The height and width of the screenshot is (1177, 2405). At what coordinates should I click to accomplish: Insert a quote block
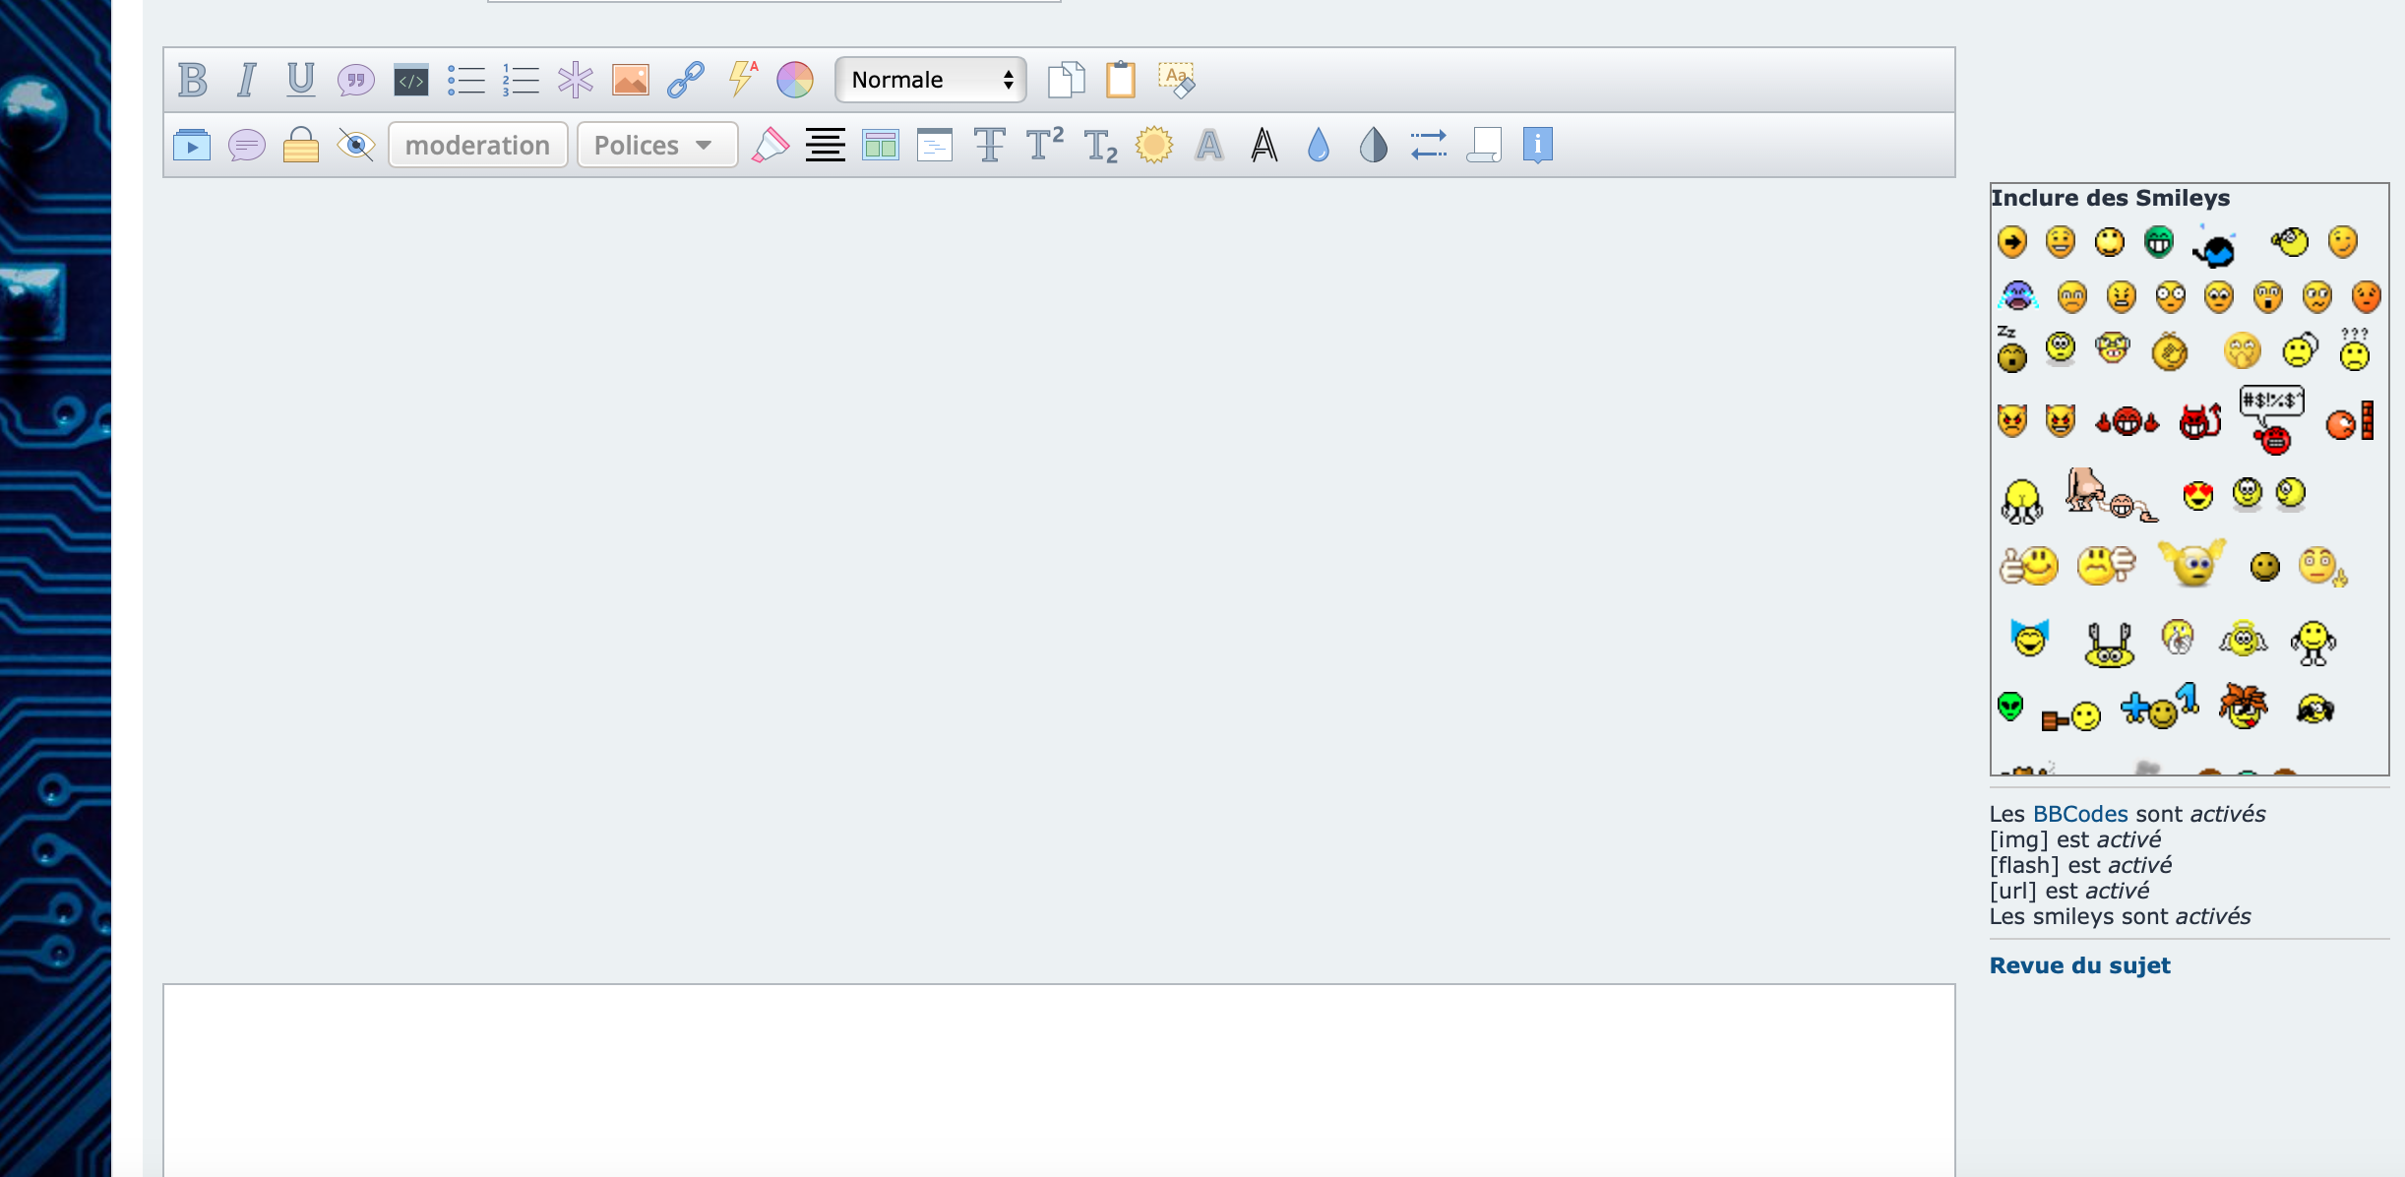355,80
